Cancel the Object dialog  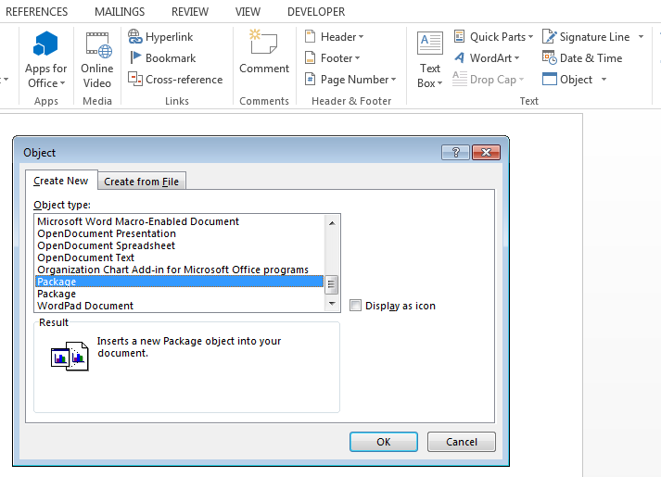pos(462,442)
